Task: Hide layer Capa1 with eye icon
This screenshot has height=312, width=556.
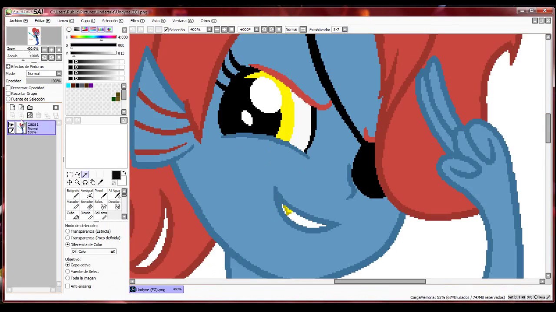Action: (x=11, y=125)
